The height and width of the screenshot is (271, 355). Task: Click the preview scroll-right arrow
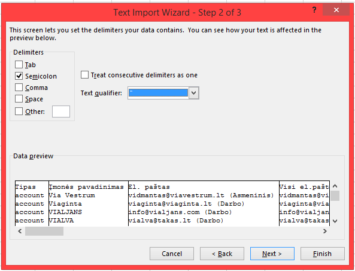click(x=325, y=231)
